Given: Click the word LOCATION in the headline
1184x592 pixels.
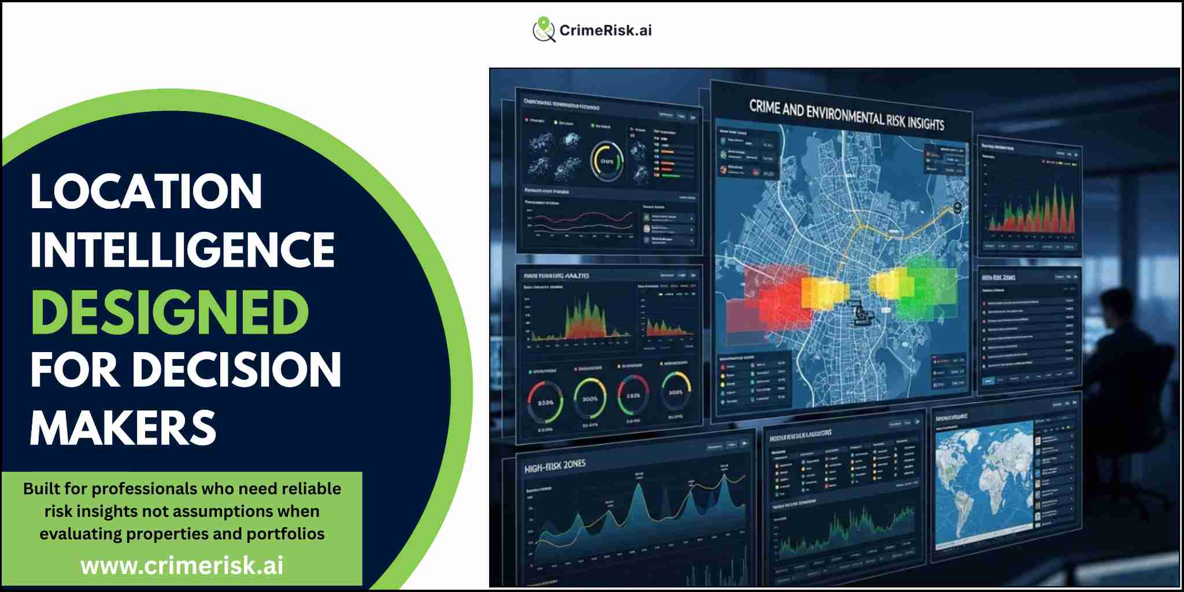Looking at the screenshot, I should click(146, 191).
